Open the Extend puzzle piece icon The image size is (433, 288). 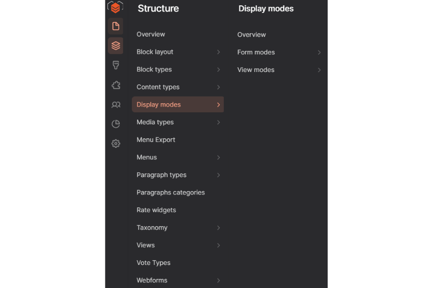(115, 85)
